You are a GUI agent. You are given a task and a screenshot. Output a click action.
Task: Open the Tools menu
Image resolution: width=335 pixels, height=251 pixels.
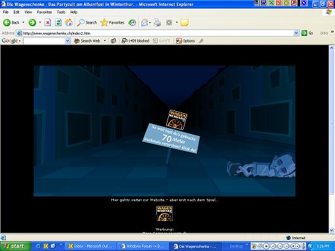click(61, 12)
